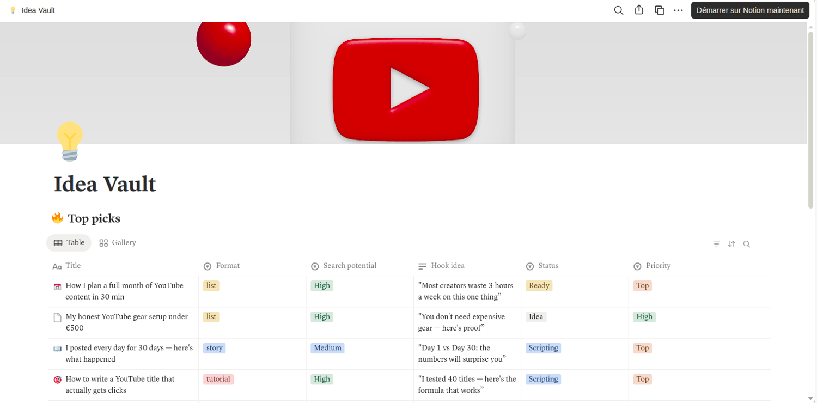Click the YouTube play button cover image
The width and height of the screenshot is (817, 403).
pos(406,89)
